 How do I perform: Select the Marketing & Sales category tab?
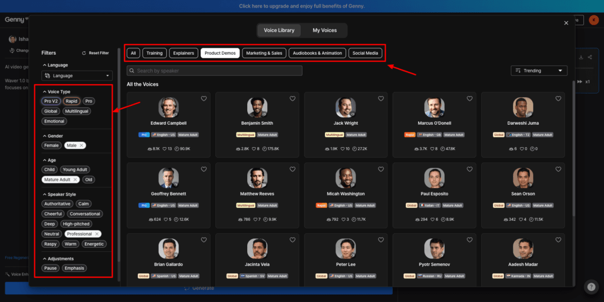click(264, 53)
